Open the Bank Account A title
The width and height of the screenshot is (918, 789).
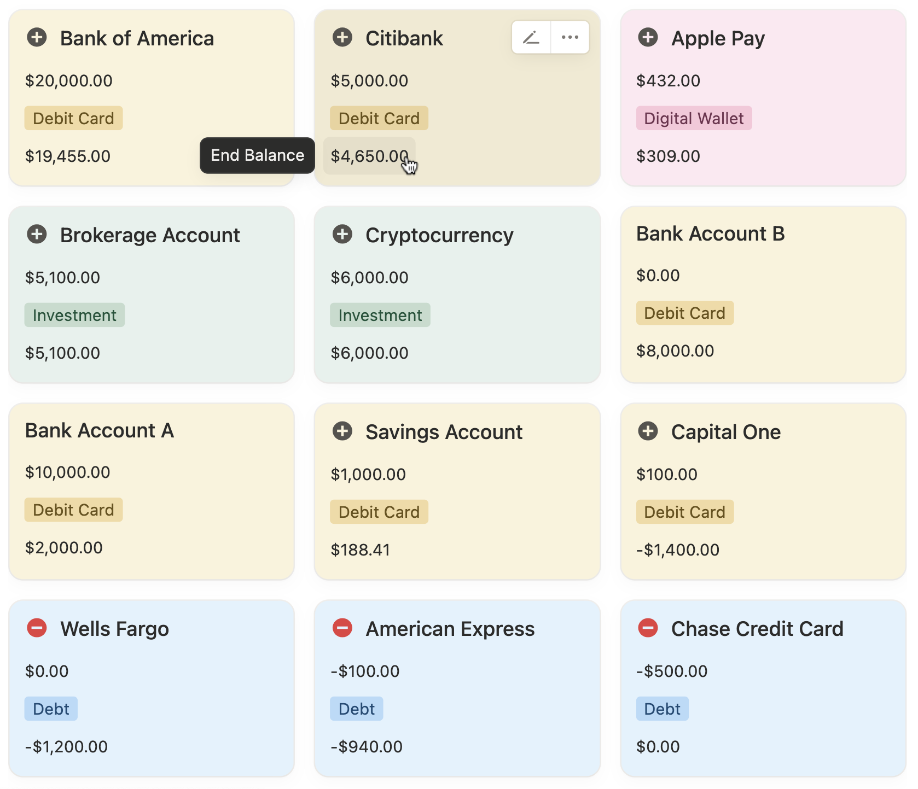pyautogui.click(x=100, y=430)
